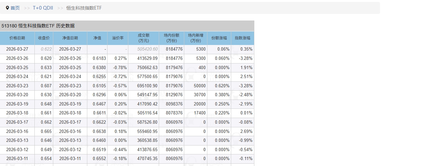Viewport: 425px width, 166px height.
Task: Click the 750662.63 turnover cell
Action: 148,67
